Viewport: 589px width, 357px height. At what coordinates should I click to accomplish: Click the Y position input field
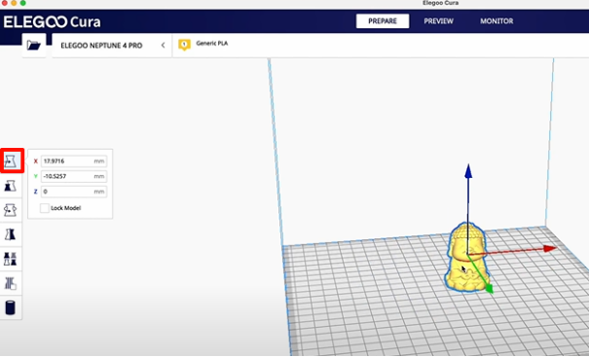pyautogui.click(x=74, y=176)
